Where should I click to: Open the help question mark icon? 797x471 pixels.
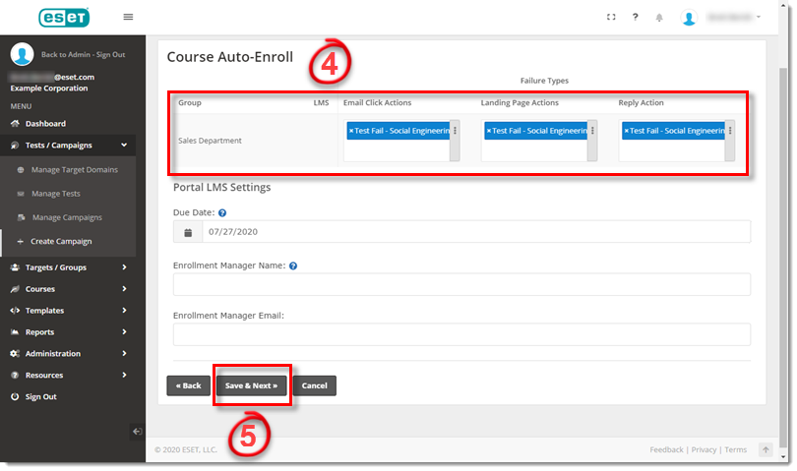pyautogui.click(x=635, y=17)
